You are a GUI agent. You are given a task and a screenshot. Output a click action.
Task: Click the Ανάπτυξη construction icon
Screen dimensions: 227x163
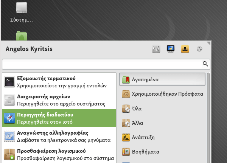[x=126, y=137]
